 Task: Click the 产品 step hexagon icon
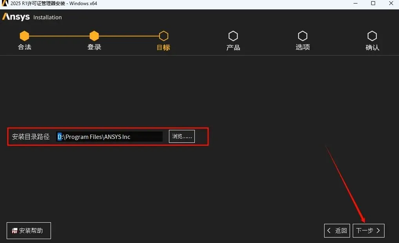tap(233, 36)
